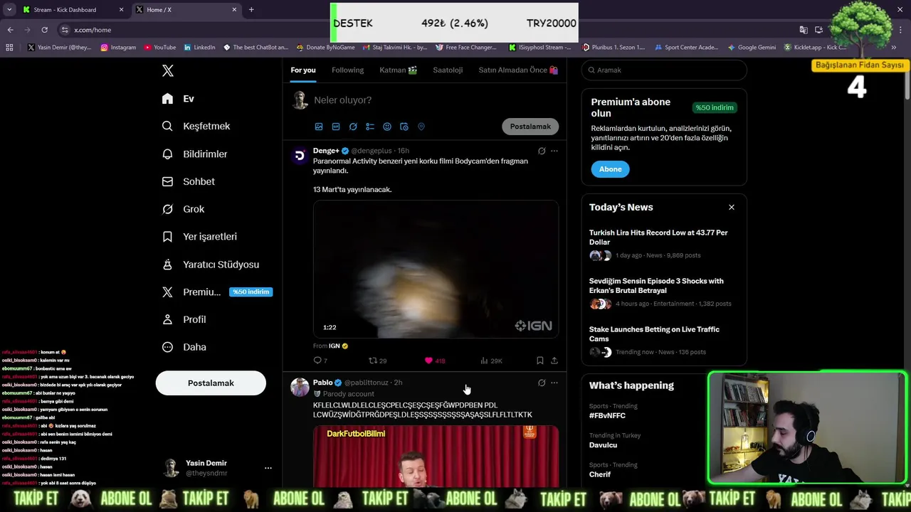The width and height of the screenshot is (911, 512).
Task: Open more options on Pablo post
Action: (554, 383)
